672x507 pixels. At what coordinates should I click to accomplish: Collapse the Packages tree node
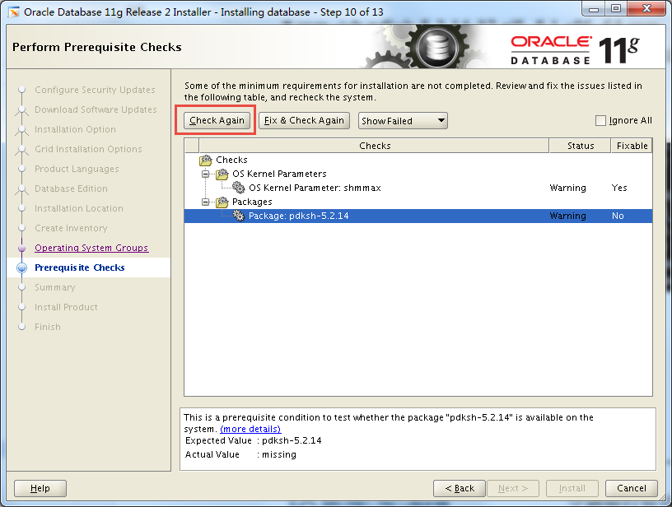(204, 202)
